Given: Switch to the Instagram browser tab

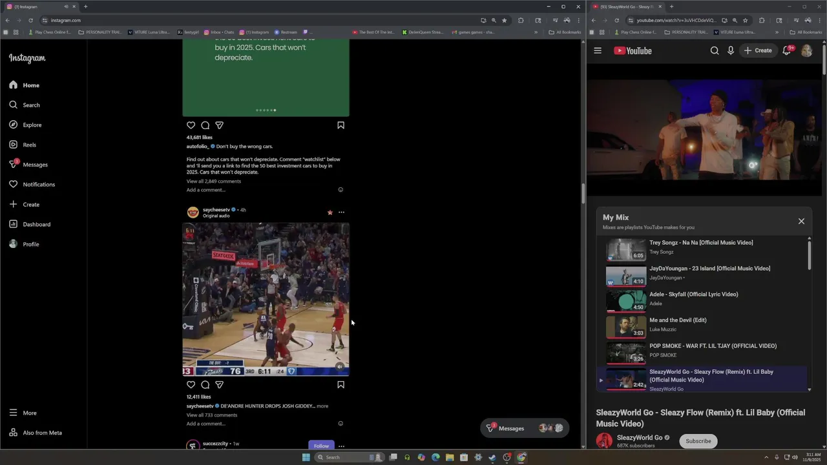Looking at the screenshot, I should coord(39,6).
